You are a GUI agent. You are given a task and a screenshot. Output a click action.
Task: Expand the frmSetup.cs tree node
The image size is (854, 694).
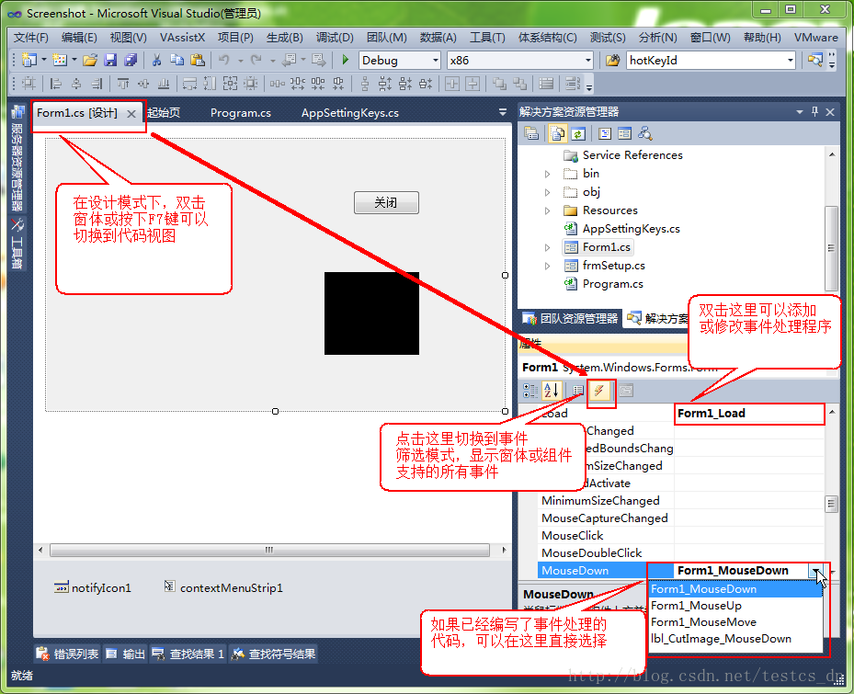pos(547,266)
